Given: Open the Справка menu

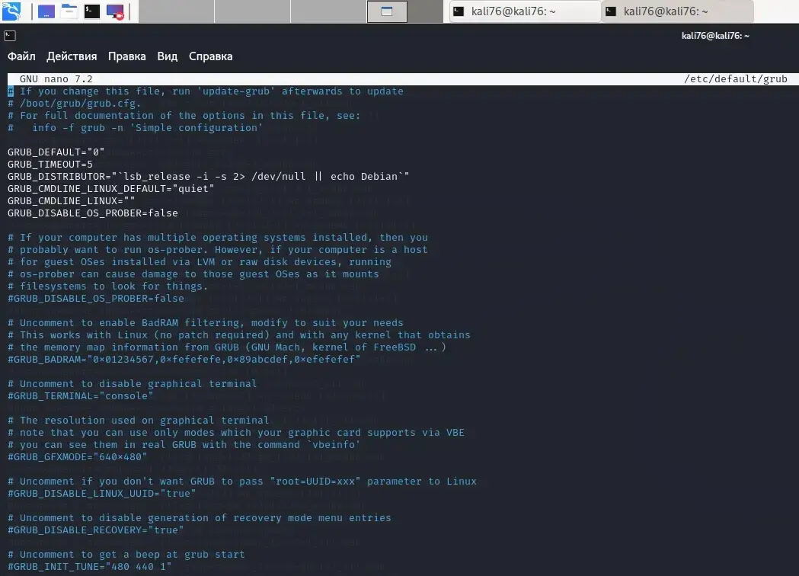Looking at the screenshot, I should [x=210, y=56].
